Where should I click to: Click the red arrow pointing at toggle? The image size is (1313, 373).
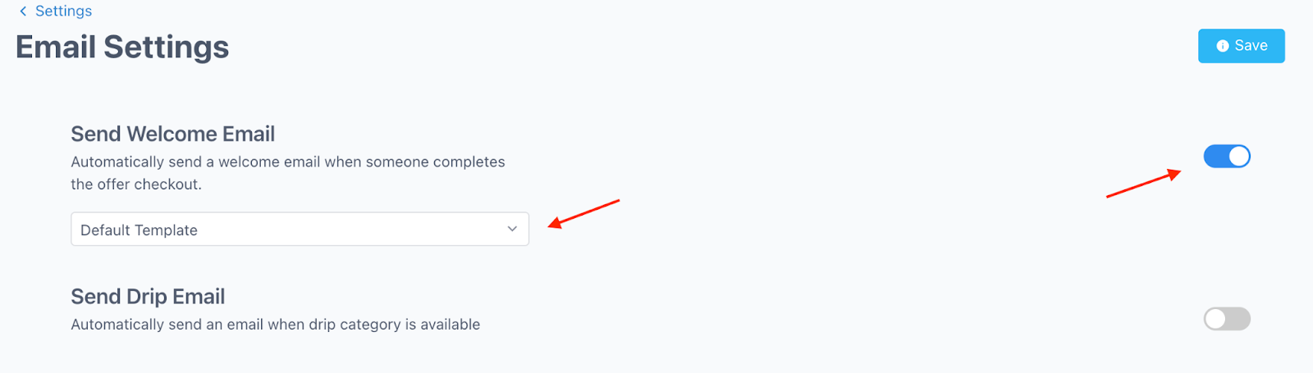pos(1144,184)
